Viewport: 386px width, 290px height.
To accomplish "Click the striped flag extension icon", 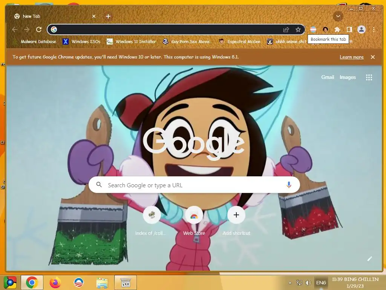I will (x=313, y=29).
